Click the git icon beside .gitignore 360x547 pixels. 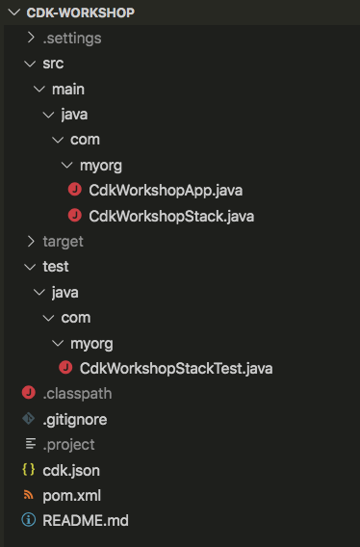[x=29, y=419]
